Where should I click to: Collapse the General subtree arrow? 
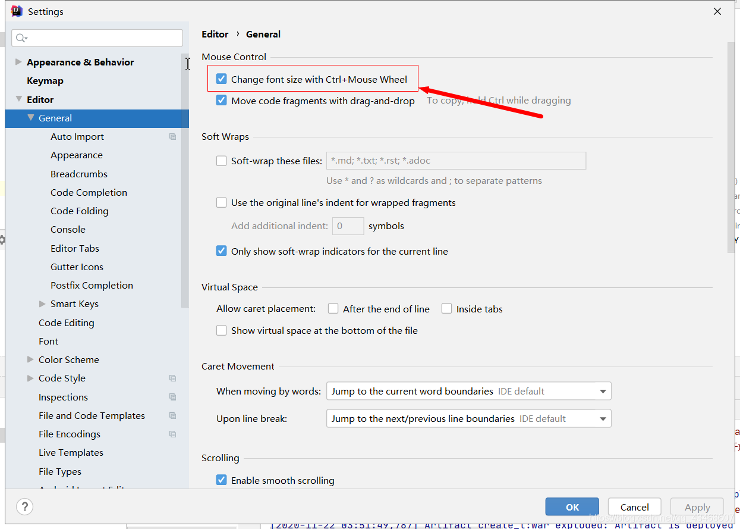pyautogui.click(x=30, y=118)
